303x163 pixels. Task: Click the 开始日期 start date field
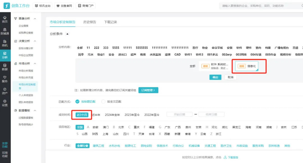[180, 115]
